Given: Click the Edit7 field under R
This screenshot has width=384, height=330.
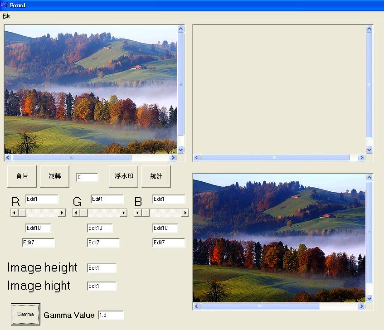Looking at the screenshot, I should pyautogui.click(x=38, y=243).
